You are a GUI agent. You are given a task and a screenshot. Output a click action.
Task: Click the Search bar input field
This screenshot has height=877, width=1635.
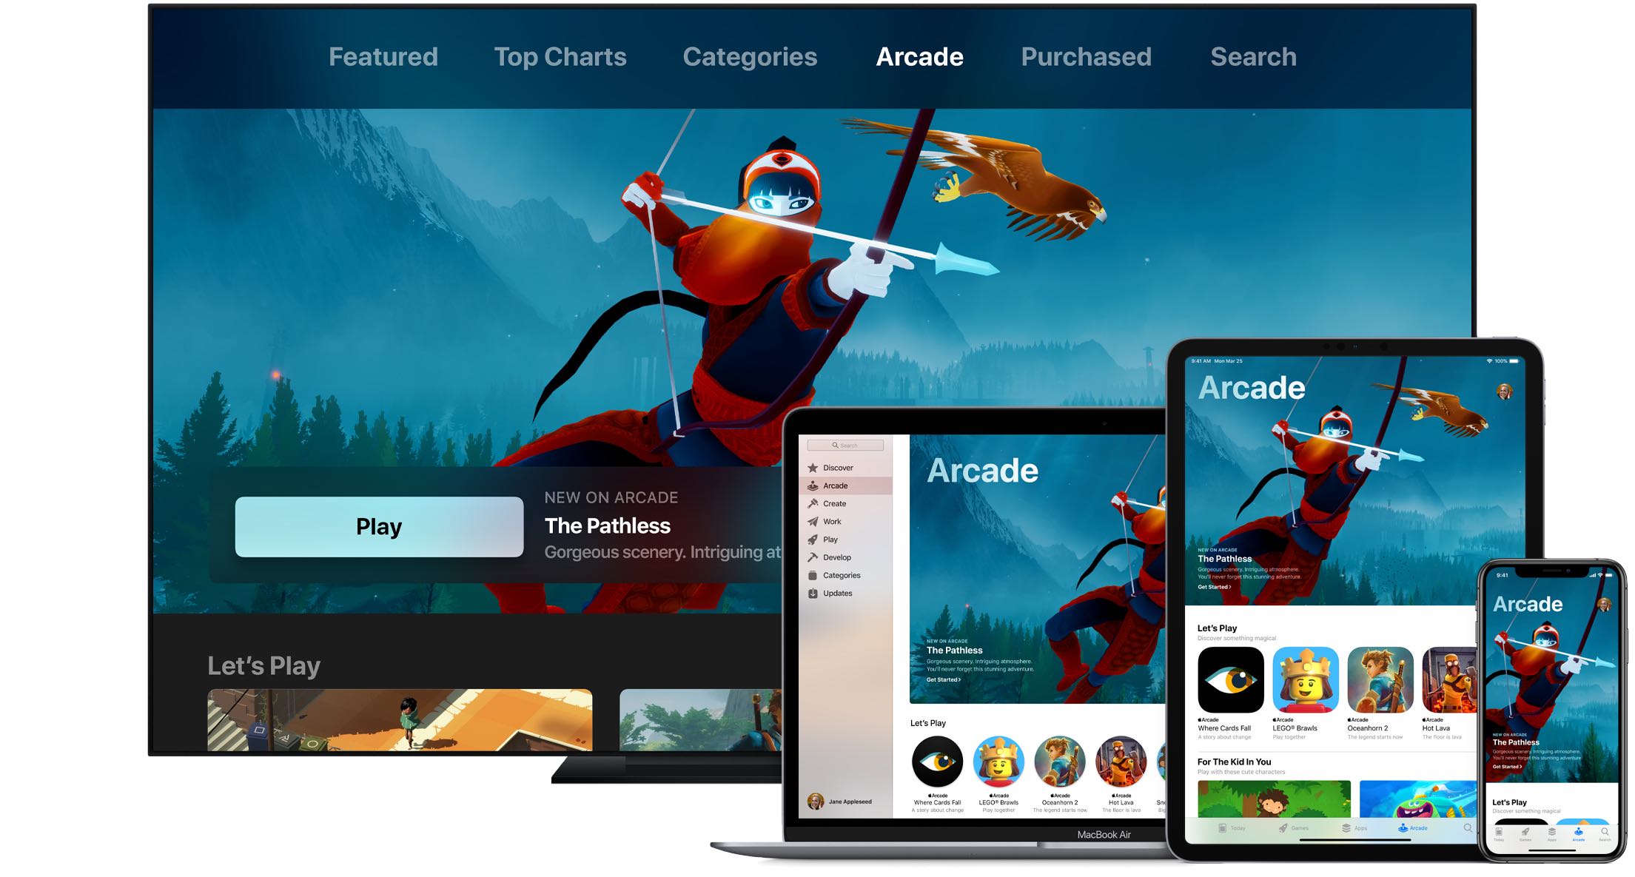(856, 441)
